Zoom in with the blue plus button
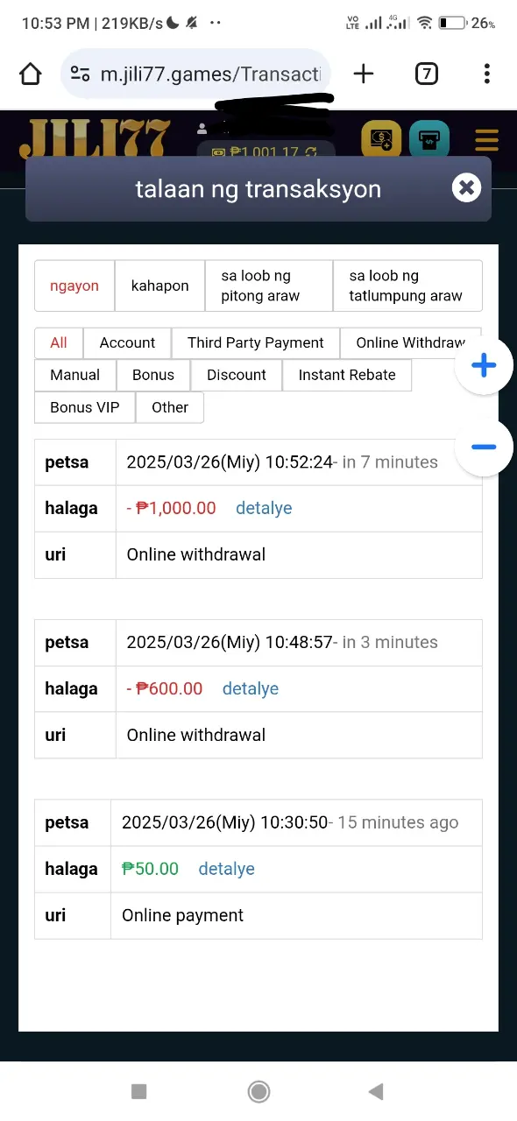Viewport: 517px width, 1121px height. (x=484, y=366)
